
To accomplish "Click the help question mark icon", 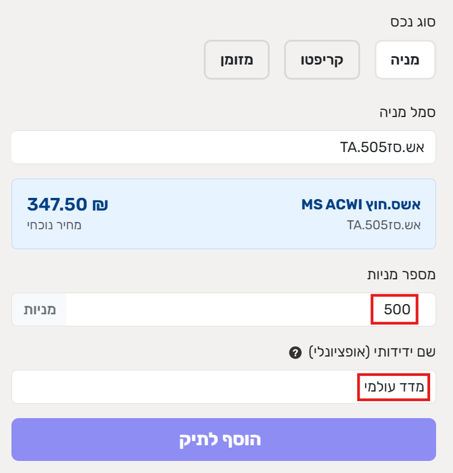I will tap(295, 352).
